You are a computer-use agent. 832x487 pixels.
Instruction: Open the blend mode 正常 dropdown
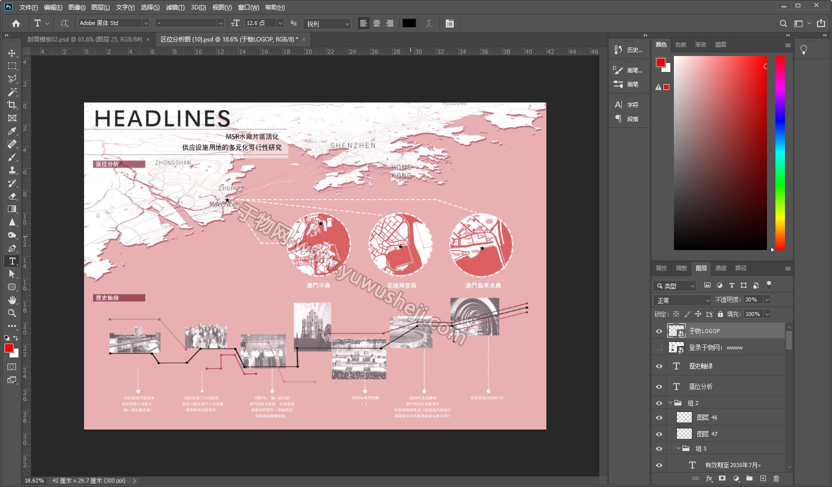(x=682, y=300)
